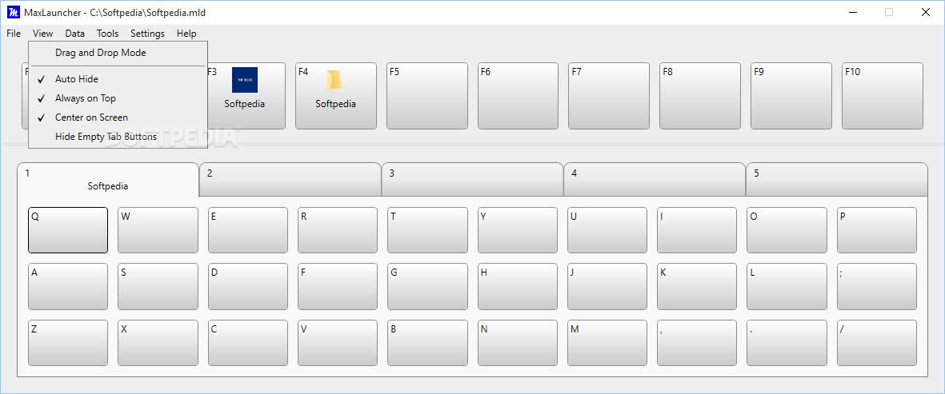Click the Softpedia folder icon on F4
This screenshot has height=394, width=945.
coord(334,79)
